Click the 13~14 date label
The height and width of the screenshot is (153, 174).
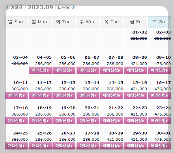point(92,83)
